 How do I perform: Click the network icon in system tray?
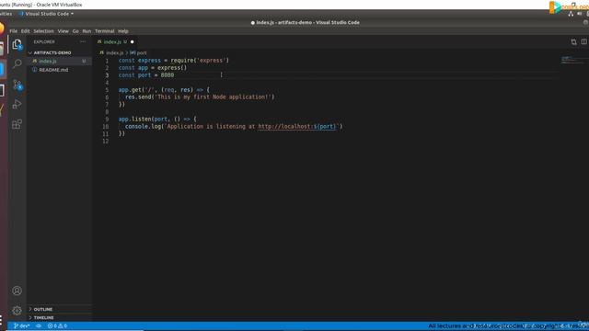click(571, 14)
